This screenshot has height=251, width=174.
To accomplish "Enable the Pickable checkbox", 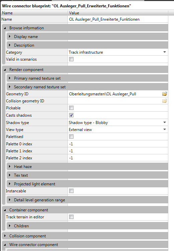I will point(71,108).
